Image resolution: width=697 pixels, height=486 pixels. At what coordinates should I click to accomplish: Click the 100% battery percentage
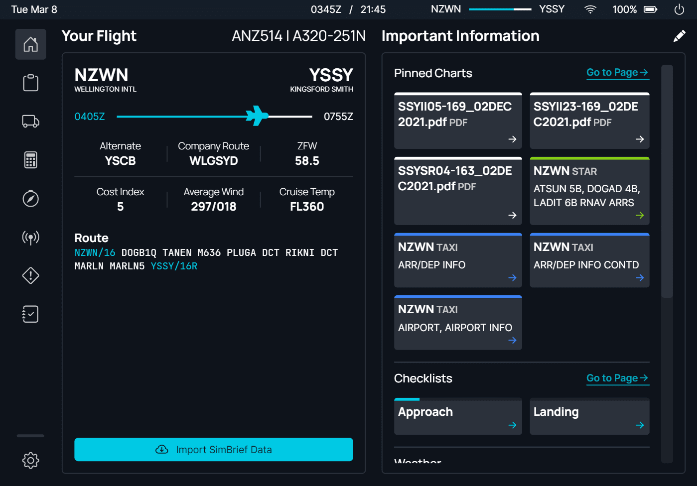tap(624, 9)
